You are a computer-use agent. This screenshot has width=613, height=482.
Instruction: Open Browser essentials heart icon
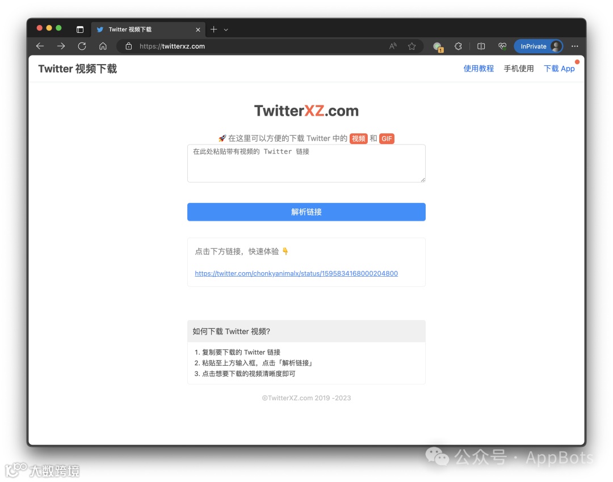click(x=502, y=46)
